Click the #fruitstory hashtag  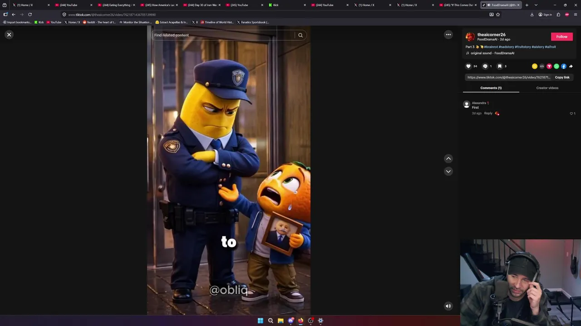pyautogui.click(x=523, y=47)
